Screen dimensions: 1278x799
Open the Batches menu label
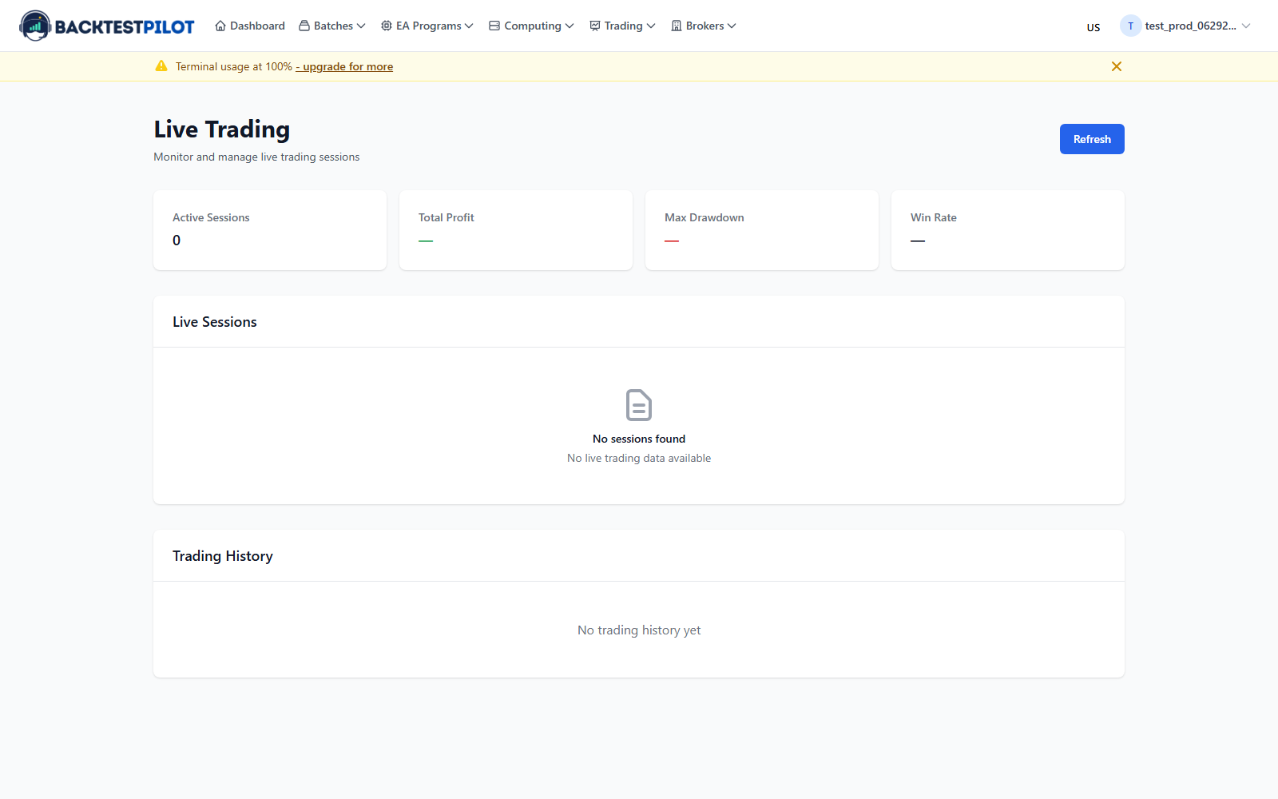[x=333, y=26]
